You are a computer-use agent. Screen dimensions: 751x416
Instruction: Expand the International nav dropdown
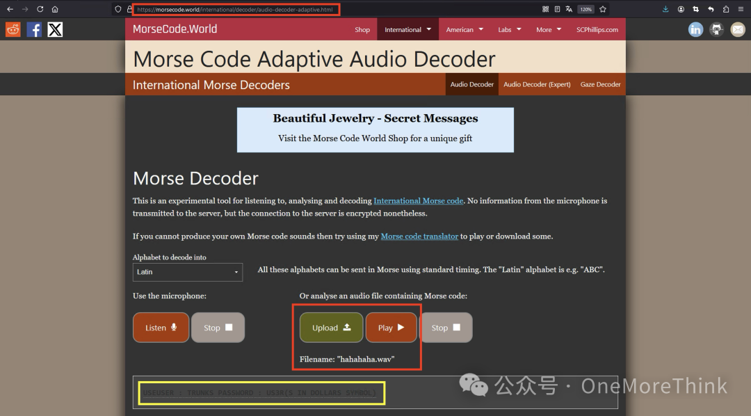point(408,30)
